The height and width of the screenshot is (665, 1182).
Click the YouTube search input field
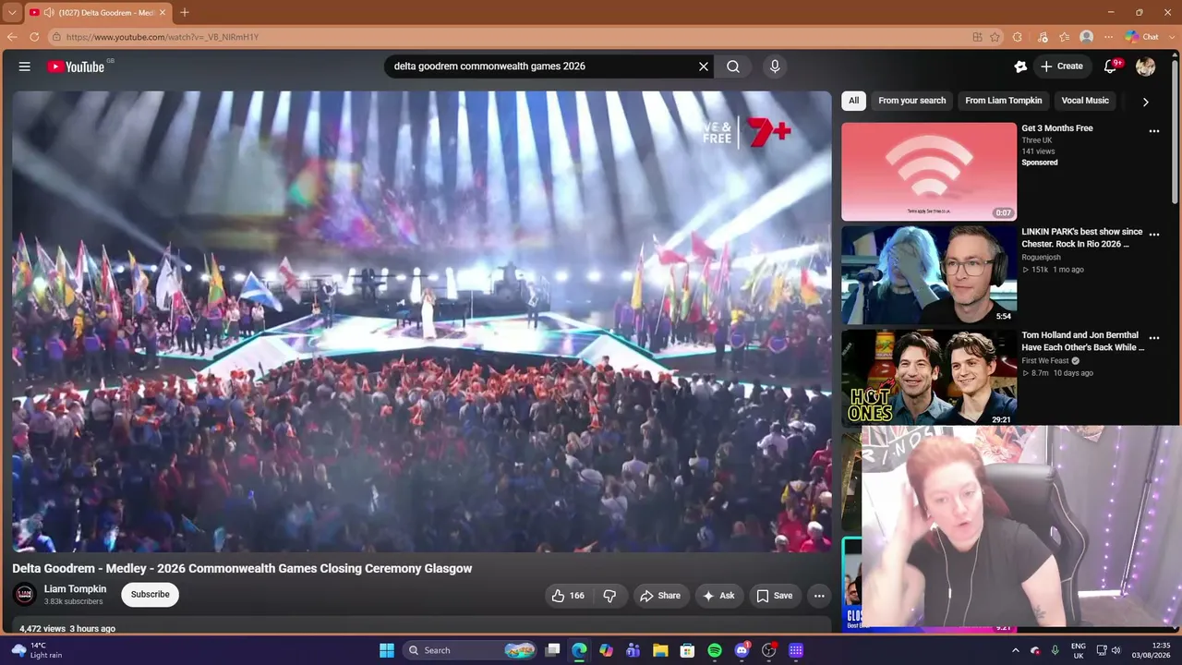pyautogui.click(x=540, y=66)
